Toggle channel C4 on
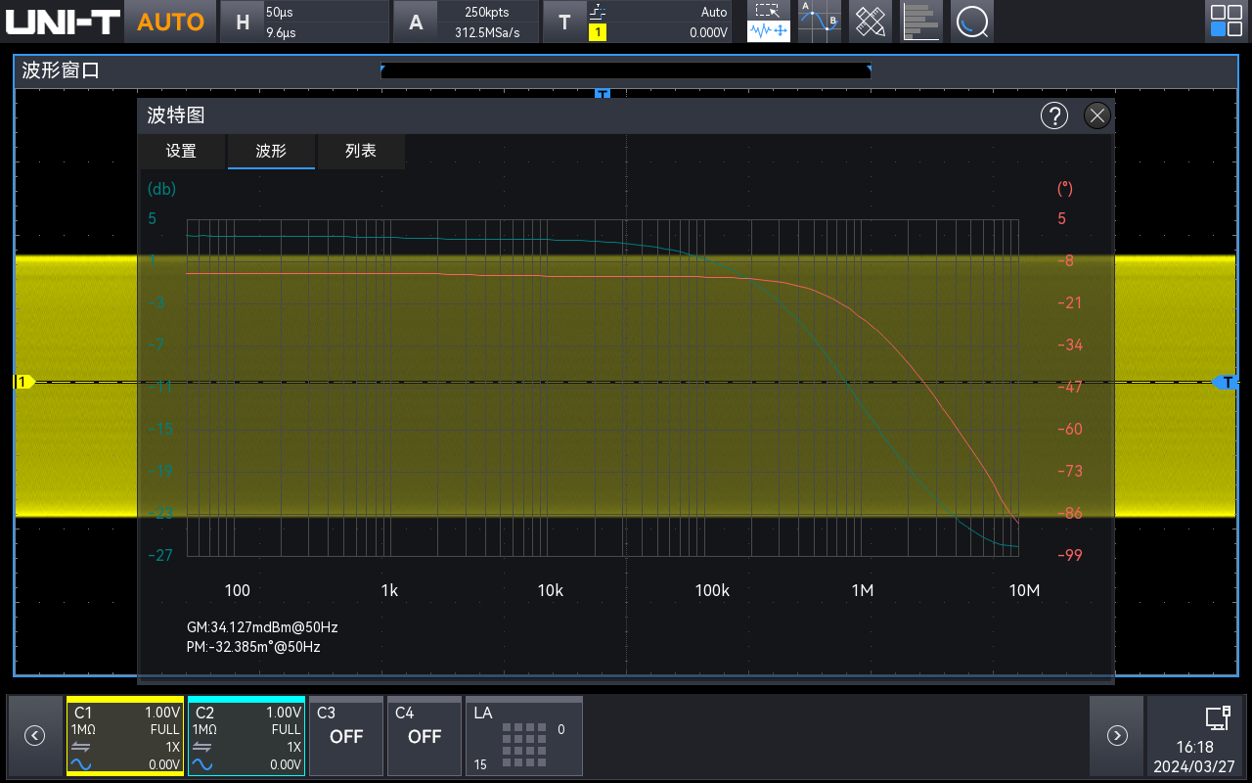The height and width of the screenshot is (783, 1252). (424, 736)
